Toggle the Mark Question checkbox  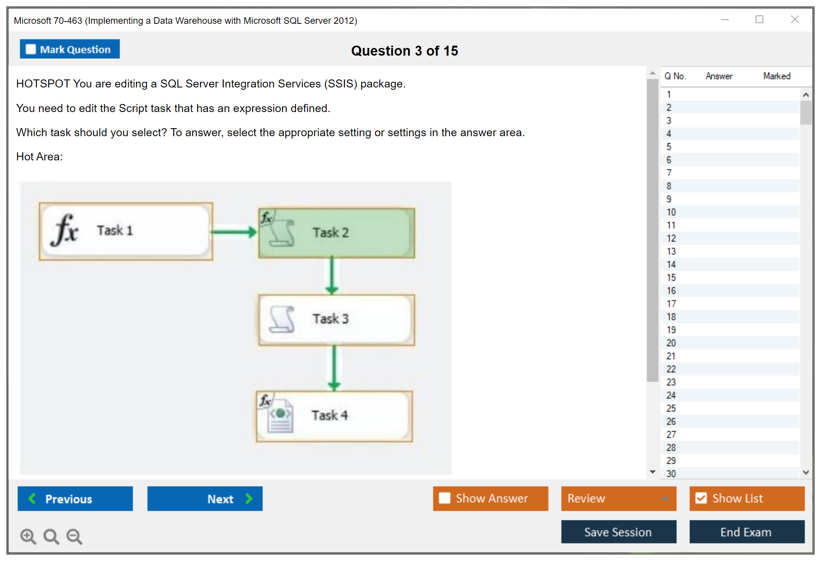[x=31, y=49]
